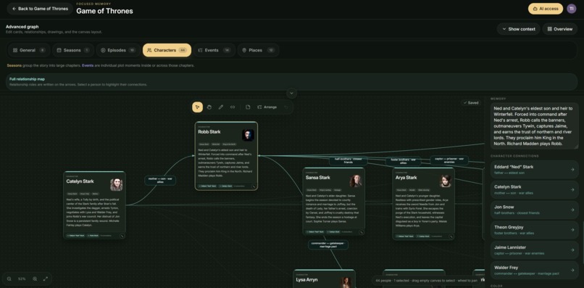Click the Full relationship map banner
Screen dimensions: 584x288
291,82
